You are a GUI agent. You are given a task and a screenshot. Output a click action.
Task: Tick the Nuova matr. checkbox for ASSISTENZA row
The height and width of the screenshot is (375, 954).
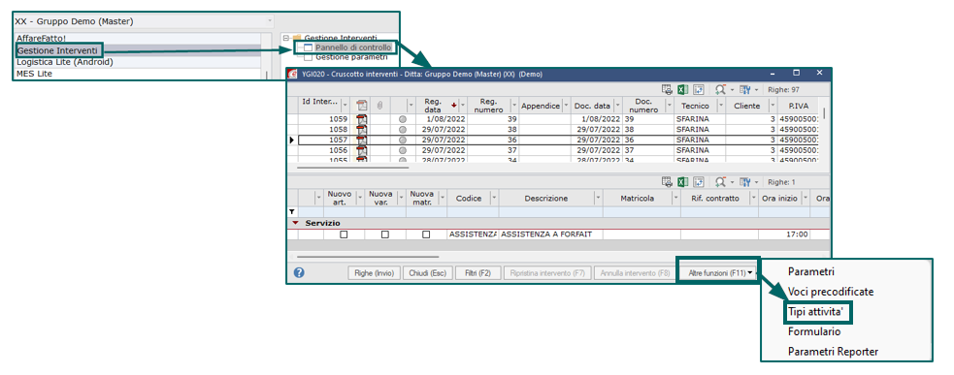click(x=426, y=234)
